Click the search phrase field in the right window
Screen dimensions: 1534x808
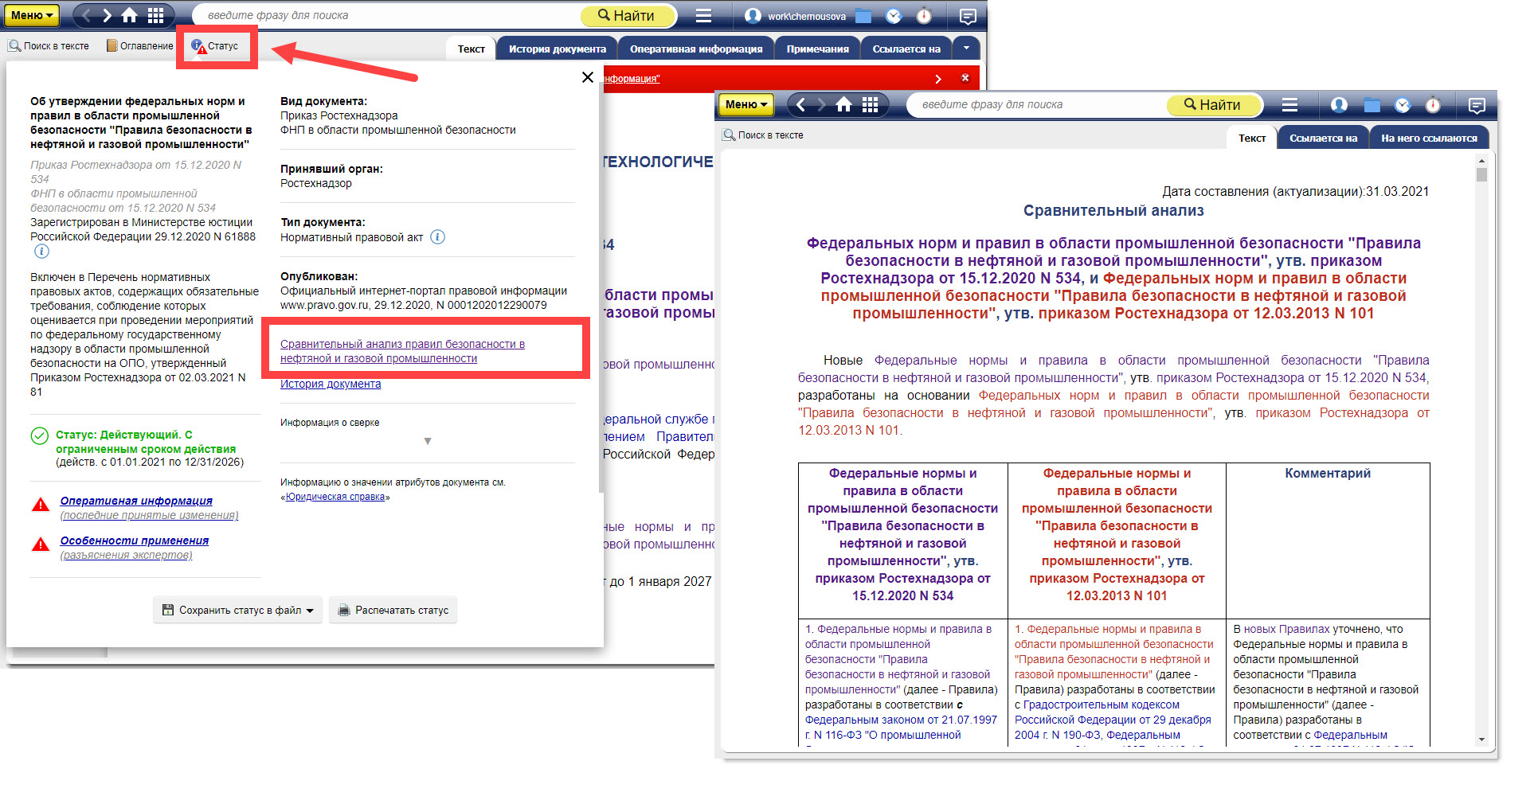(x=1035, y=104)
